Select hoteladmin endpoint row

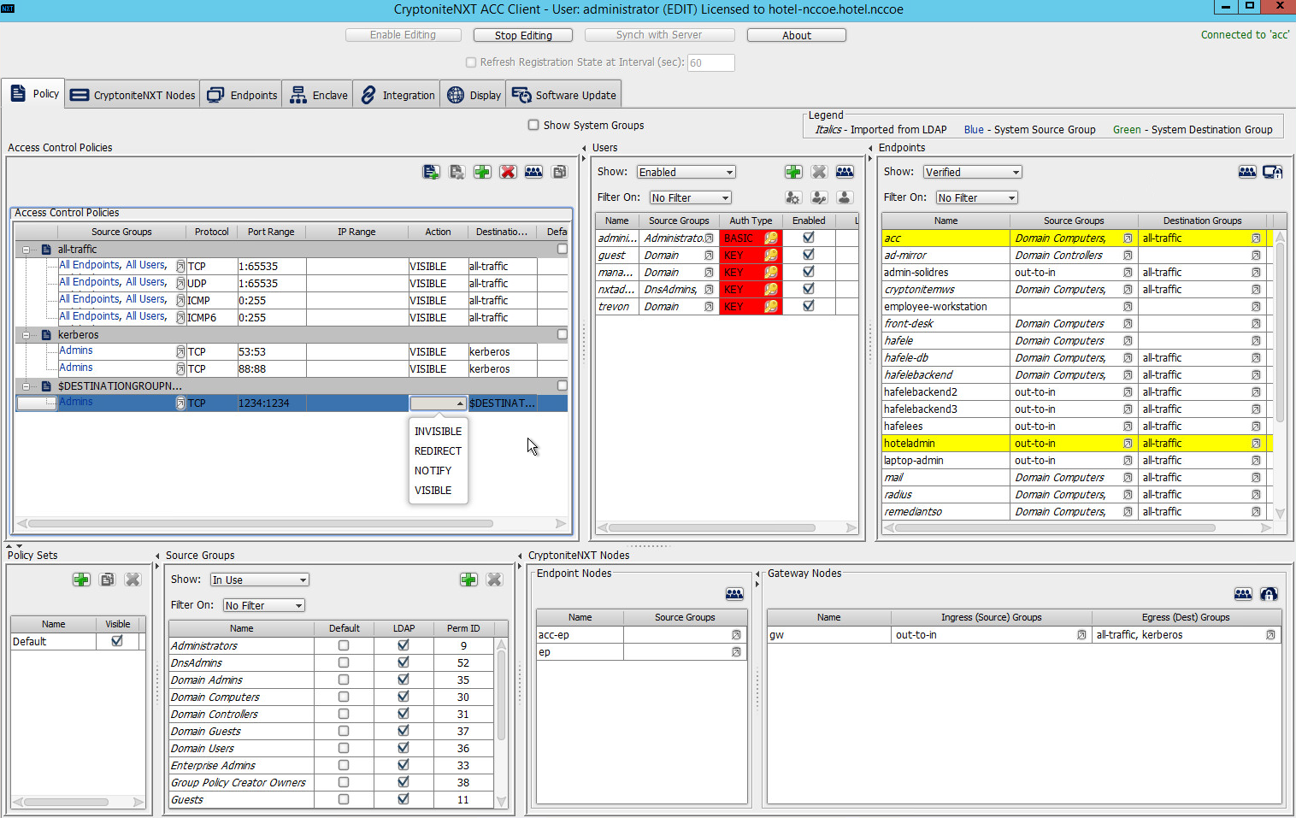[1077, 444]
